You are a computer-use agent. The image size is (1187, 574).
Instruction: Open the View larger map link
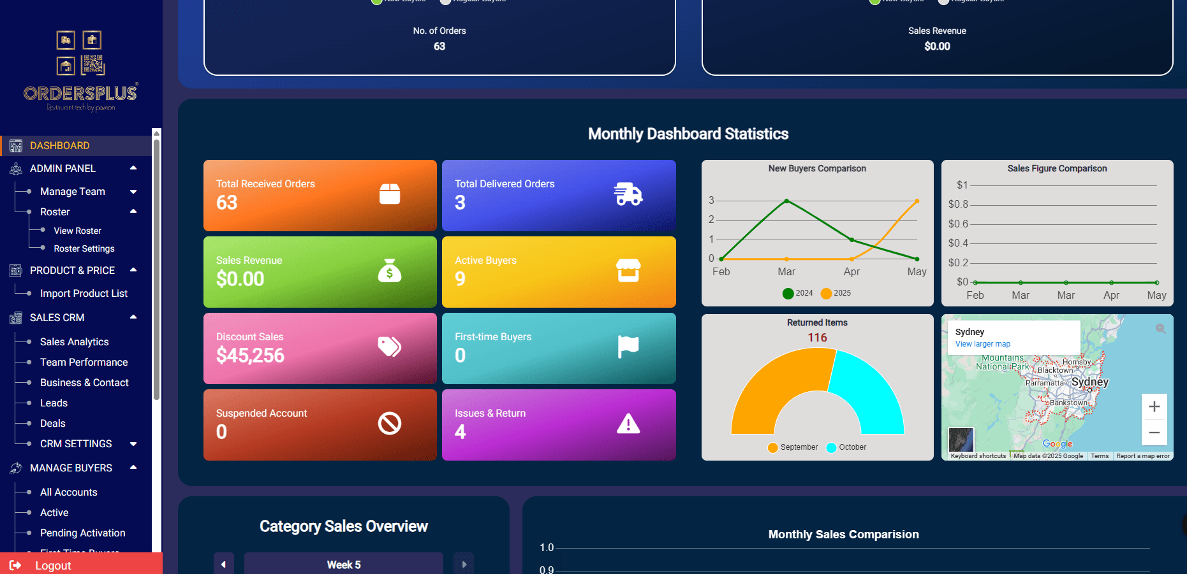(x=982, y=344)
